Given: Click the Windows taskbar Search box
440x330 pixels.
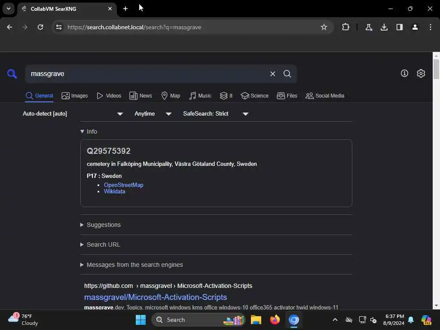Looking at the screenshot, I should [x=199, y=320].
